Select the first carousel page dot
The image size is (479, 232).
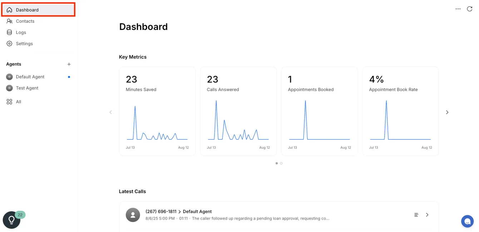pos(277,163)
